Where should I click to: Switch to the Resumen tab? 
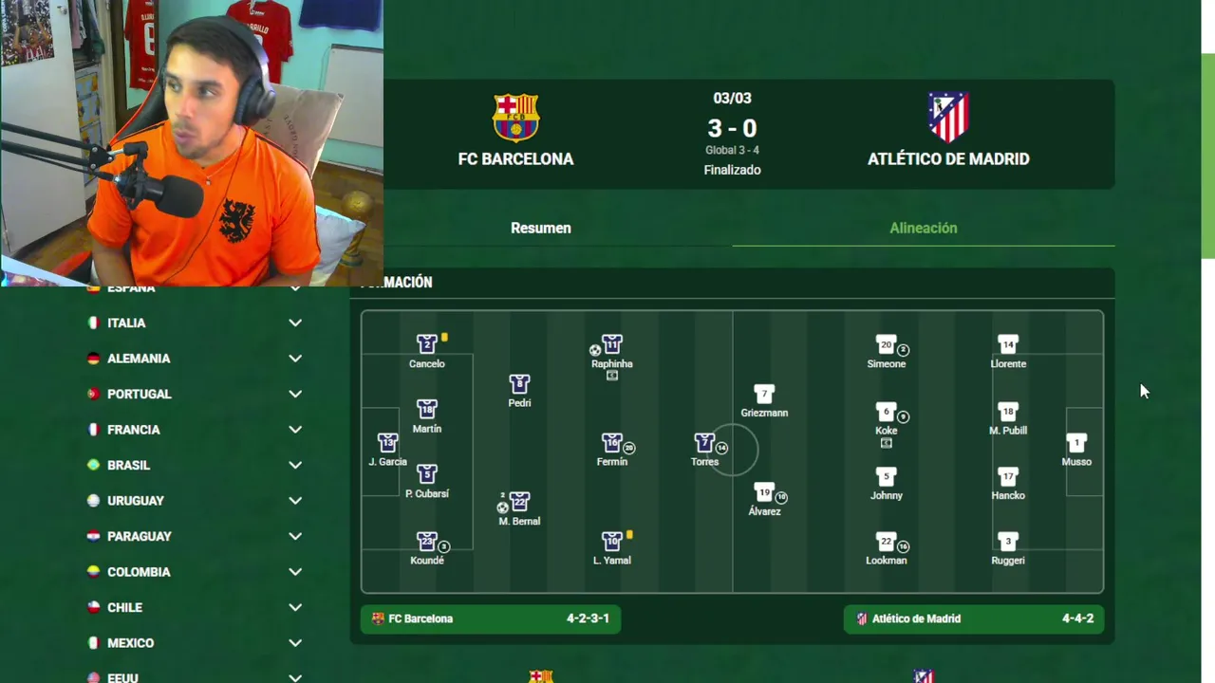(x=541, y=228)
